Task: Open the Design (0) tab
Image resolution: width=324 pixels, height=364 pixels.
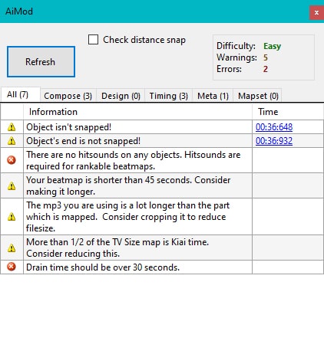Action: click(121, 96)
